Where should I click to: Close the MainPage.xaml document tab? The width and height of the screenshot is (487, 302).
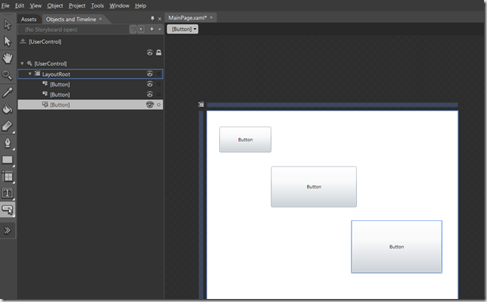(x=211, y=17)
